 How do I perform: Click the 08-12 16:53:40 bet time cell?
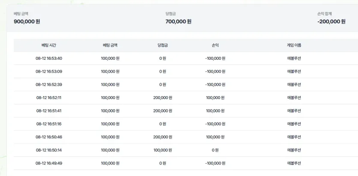49,59
